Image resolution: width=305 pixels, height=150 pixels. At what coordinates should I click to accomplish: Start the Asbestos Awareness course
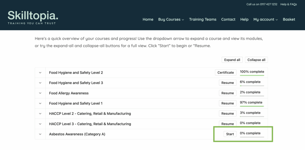230,134
